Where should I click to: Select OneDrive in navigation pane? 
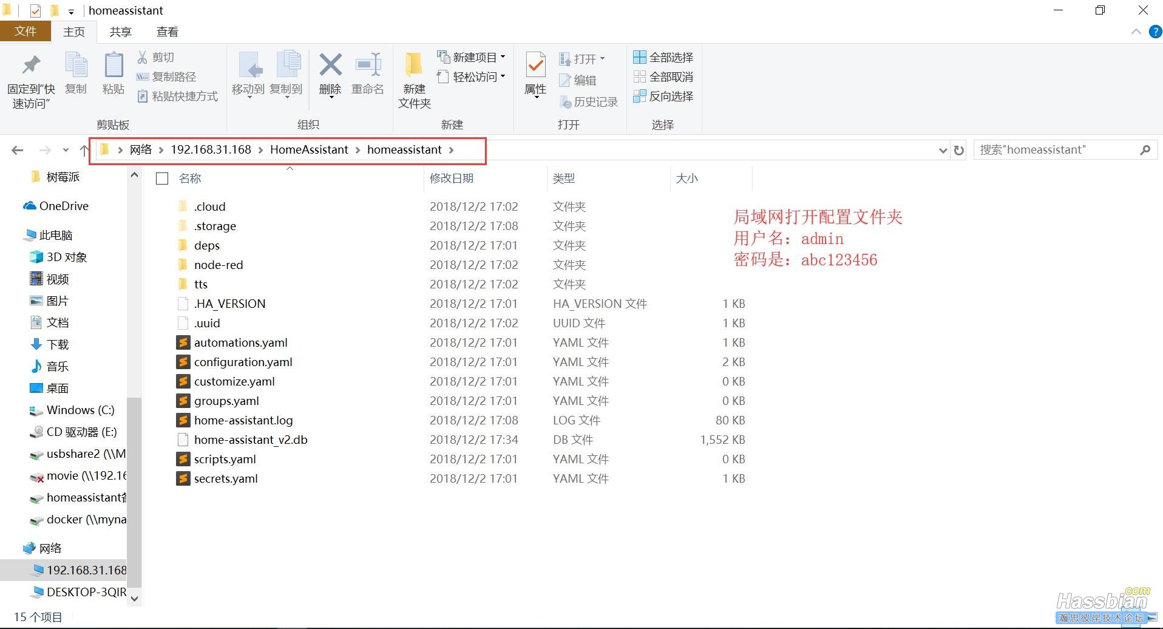click(56, 206)
